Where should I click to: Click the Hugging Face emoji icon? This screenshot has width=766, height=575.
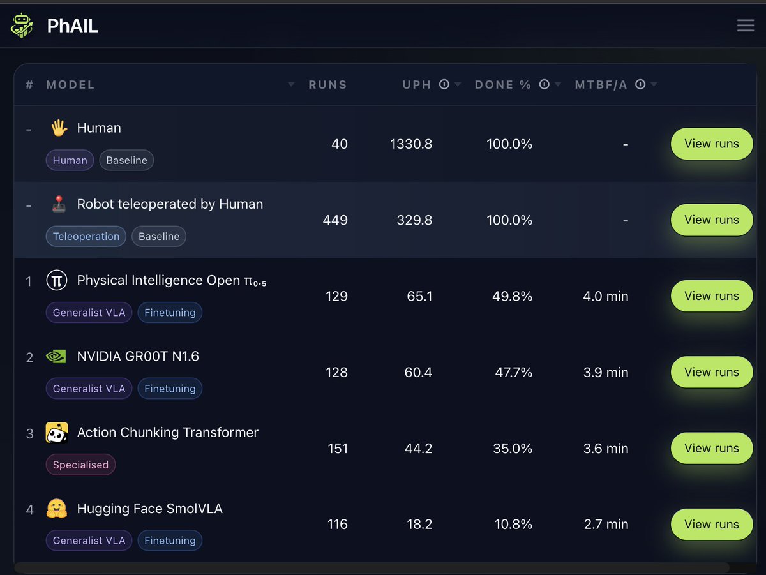[57, 509]
